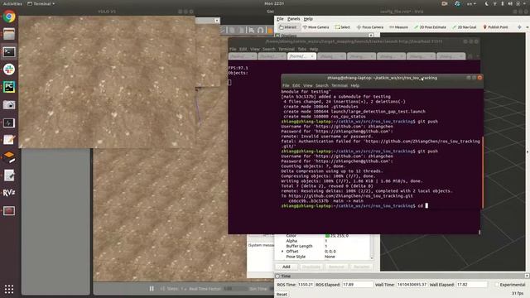Click the ROS Time value field
This screenshot has width=530, height=298.
tap(306, 285)
